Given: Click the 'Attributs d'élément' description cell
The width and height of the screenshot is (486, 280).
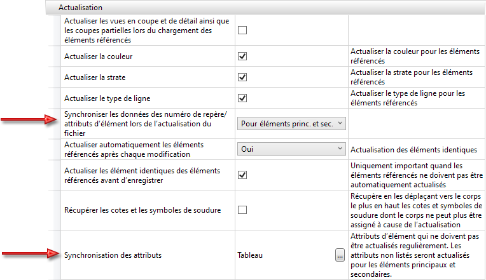Looking at the screenshot, I should tap(413, 255).
